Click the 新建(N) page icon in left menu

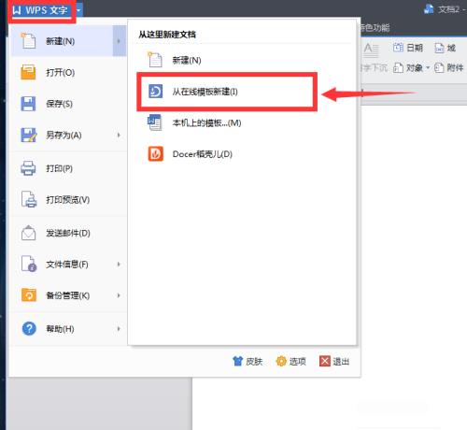(28, 41)
